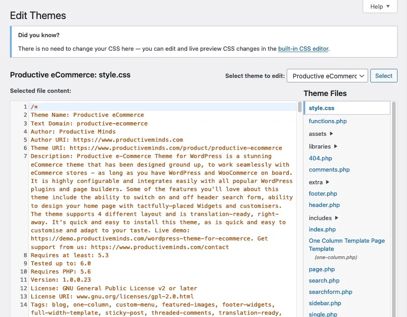This screenshot has height=317, width=407.
Task: Click the '(one-column.php)' filename note
Action: (x=336, y=257)
